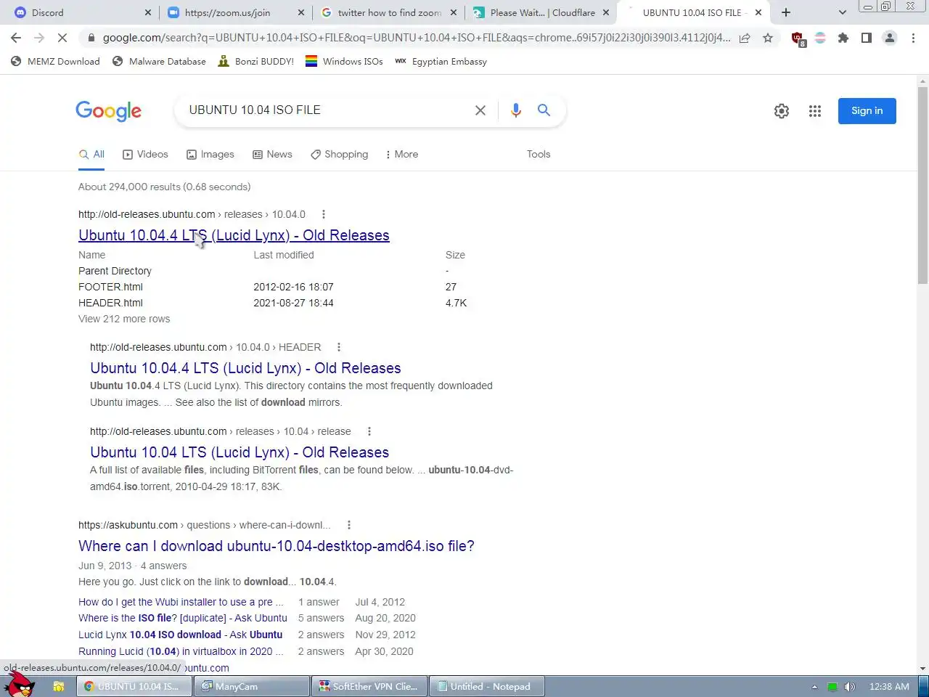Select the Shopping search filter
Image resolution: width=929 pixels, height=697 pixels.
click(x=339, y=154)
